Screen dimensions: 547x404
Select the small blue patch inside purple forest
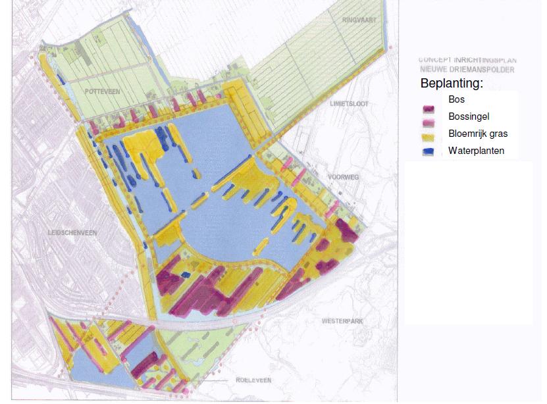click(186, 274)
